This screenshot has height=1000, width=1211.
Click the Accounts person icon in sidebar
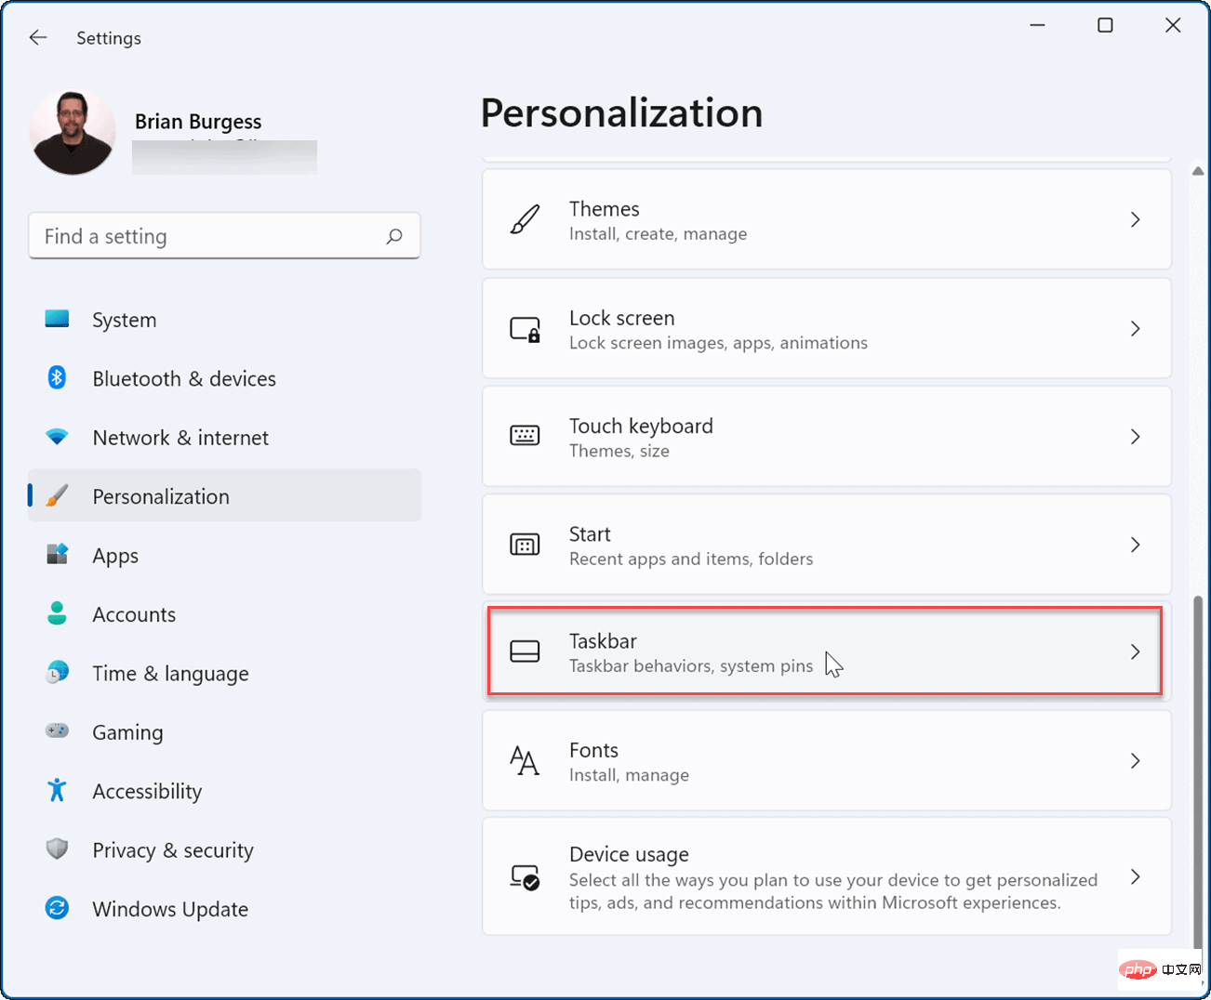click(57, 613)
